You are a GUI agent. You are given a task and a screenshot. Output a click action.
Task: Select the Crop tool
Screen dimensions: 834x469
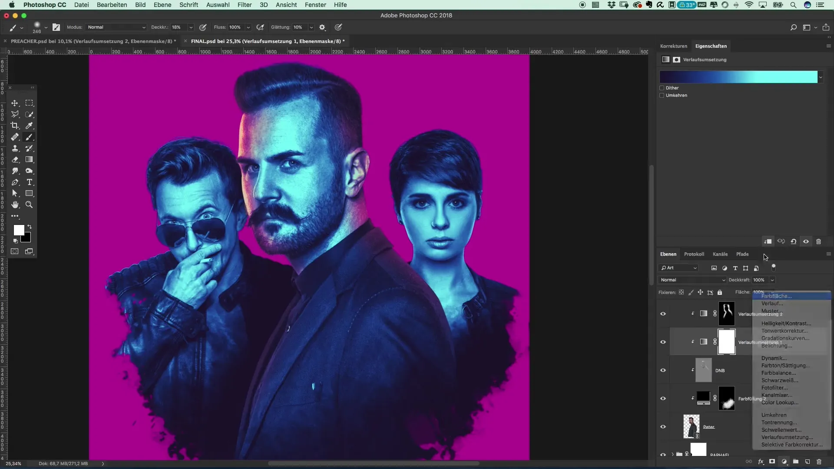(15, 126)
